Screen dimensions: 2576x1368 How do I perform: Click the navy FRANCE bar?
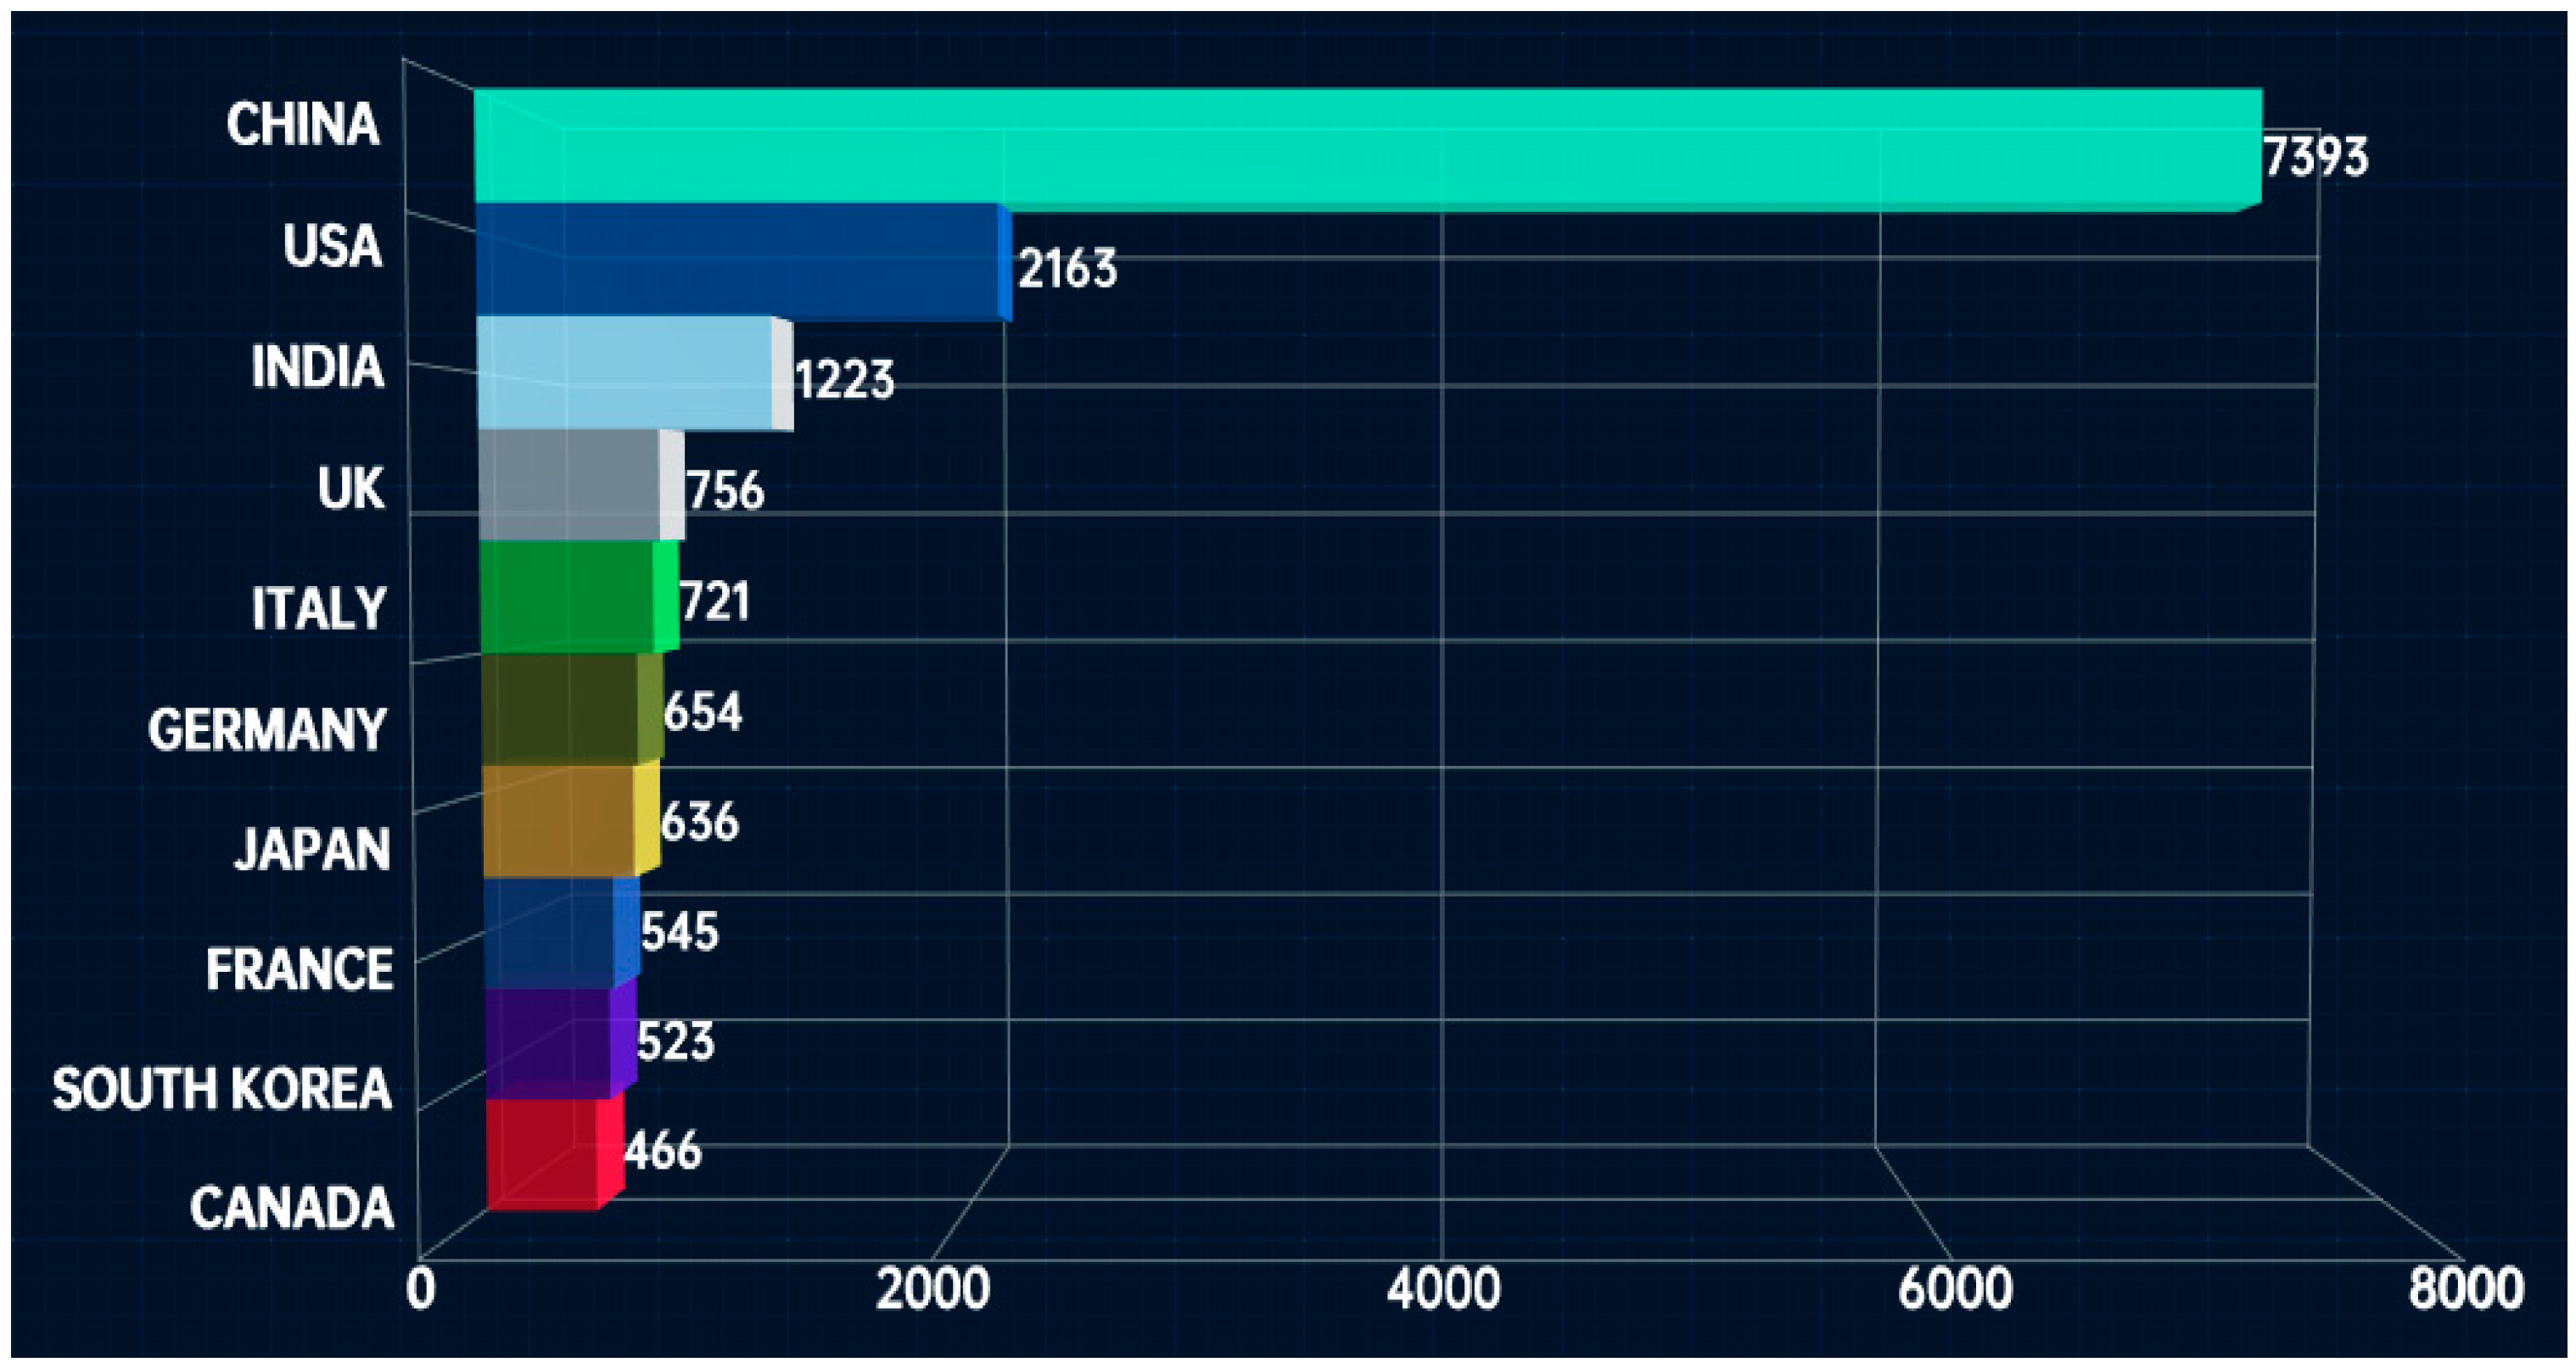click(x=550, y=931)
